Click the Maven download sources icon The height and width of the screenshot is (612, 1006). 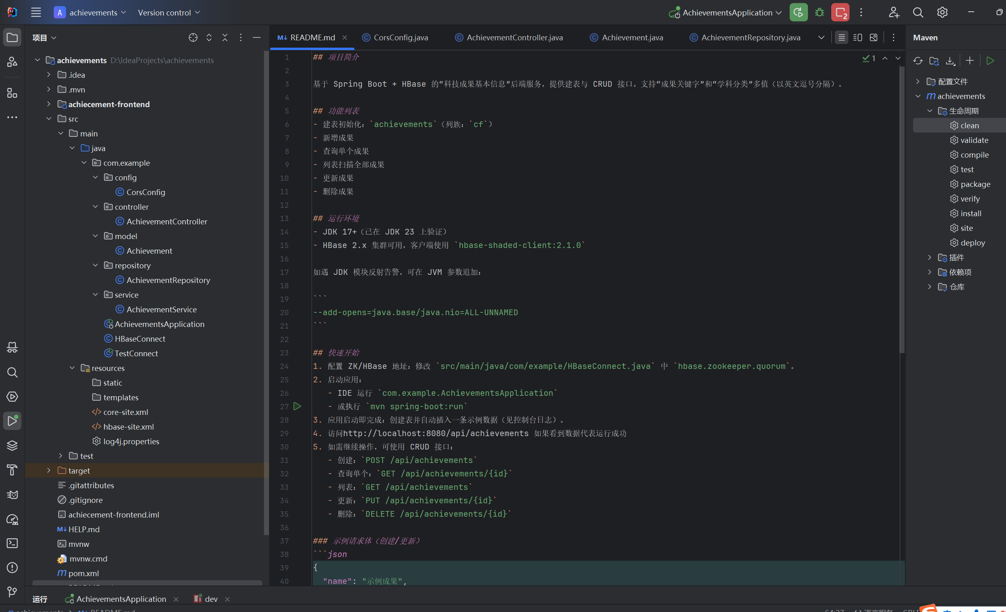click(950, 61)
